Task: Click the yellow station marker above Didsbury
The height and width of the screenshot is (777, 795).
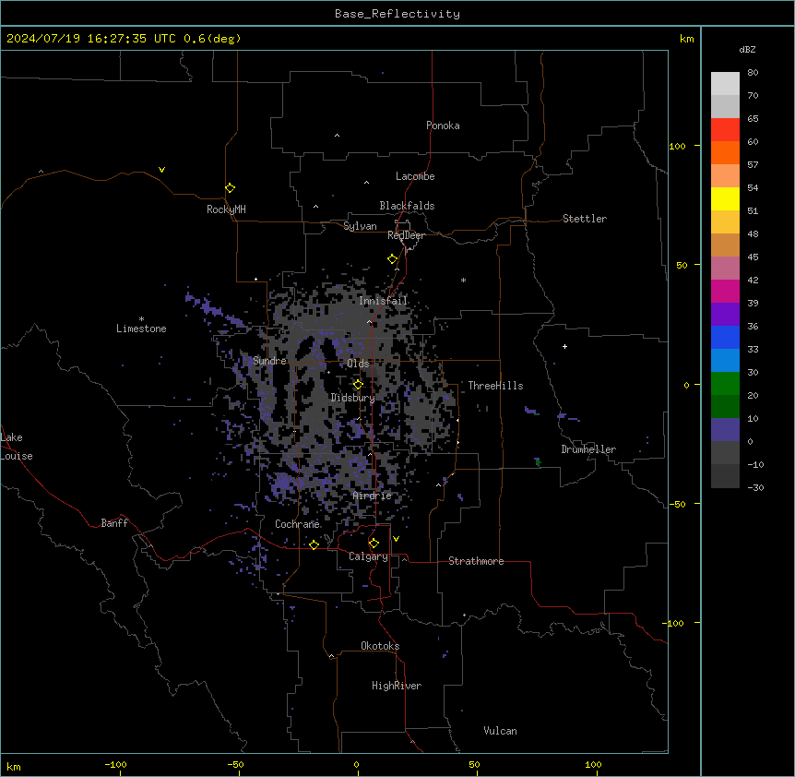Action: [358, 384]
